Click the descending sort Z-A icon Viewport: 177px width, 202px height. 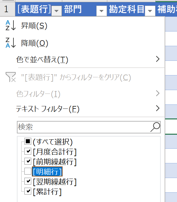(x=11, y=43)
